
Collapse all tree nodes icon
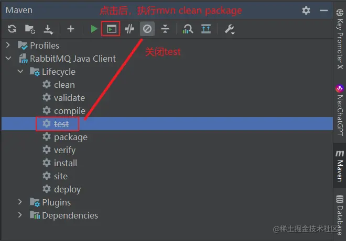coord(165,29)
